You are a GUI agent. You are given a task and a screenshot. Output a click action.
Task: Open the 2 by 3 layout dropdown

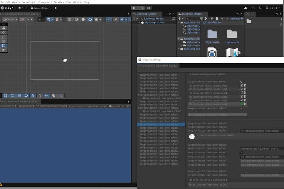(x=273, y=8)
